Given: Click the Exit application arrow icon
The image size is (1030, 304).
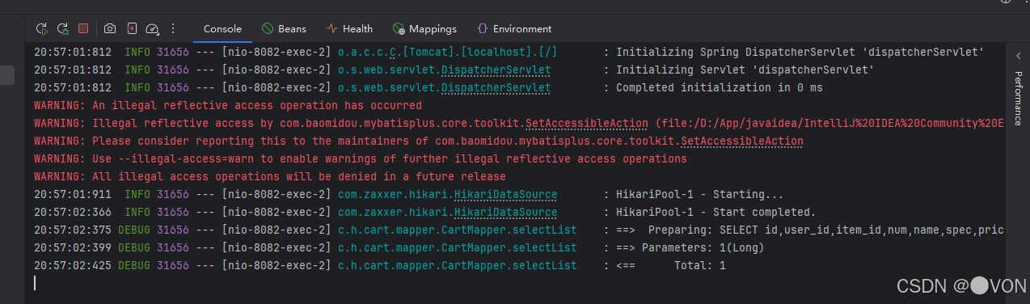Looking at the screenshot, I should coord(131,28).
